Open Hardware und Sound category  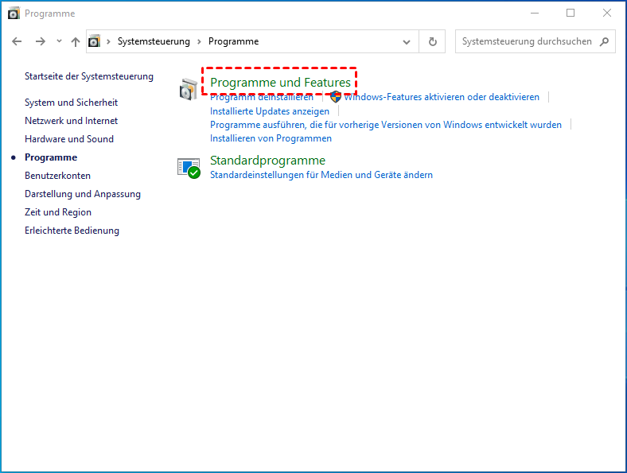point(69,139)
